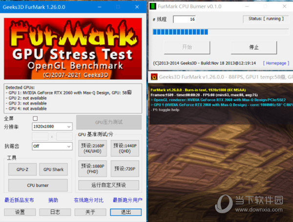The height and width of the screenshot is (222, 293).
Task: Click the Frames/FPS statistics line
Action: 204,95
